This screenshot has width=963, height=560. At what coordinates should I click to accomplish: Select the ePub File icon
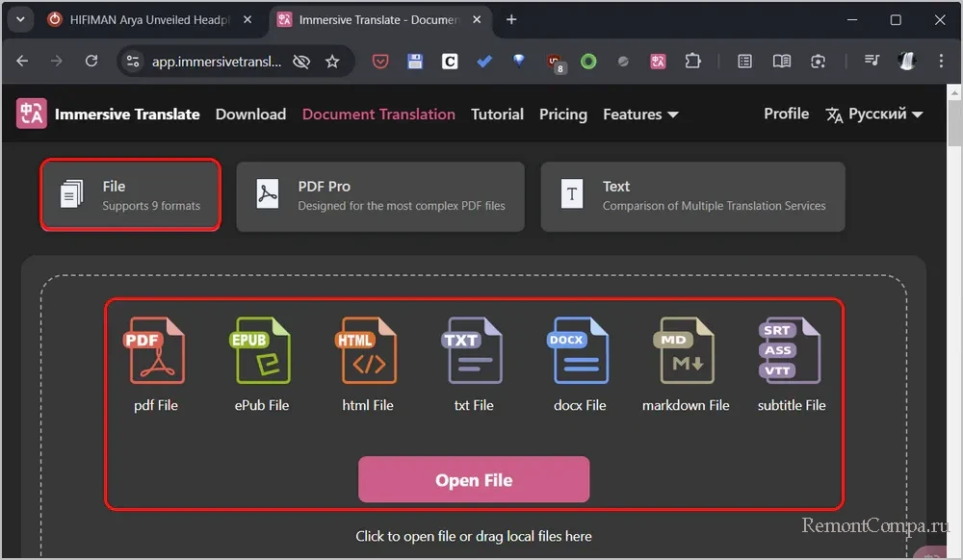tap(261, 351)
